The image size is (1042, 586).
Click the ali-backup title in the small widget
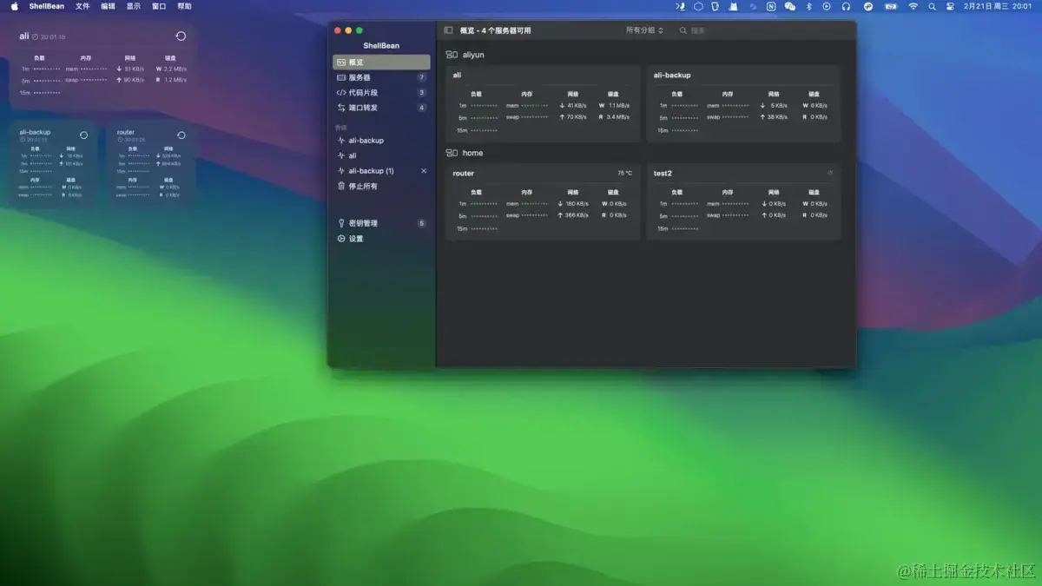point(35,132)
